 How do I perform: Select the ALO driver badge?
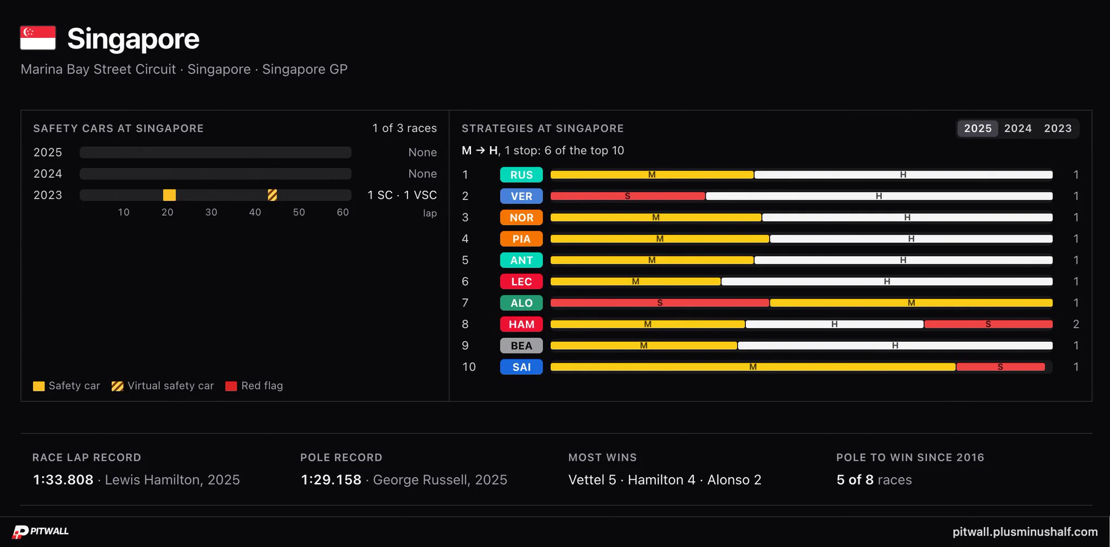pos(521,303)
